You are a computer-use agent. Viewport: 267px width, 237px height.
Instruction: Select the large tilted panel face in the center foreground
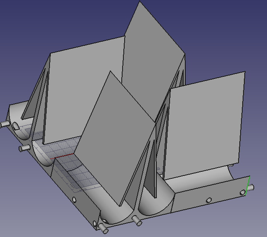tap(116, 138)
